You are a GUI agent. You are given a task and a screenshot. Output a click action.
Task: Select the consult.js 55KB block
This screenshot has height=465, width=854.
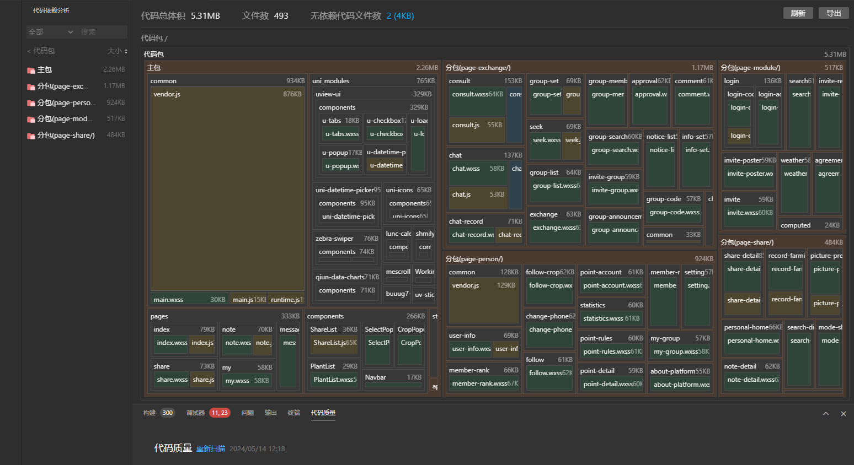478,130
